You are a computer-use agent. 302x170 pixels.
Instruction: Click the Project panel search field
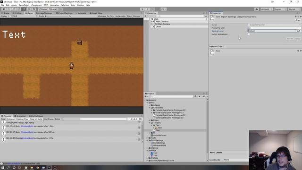pos(172,96)
